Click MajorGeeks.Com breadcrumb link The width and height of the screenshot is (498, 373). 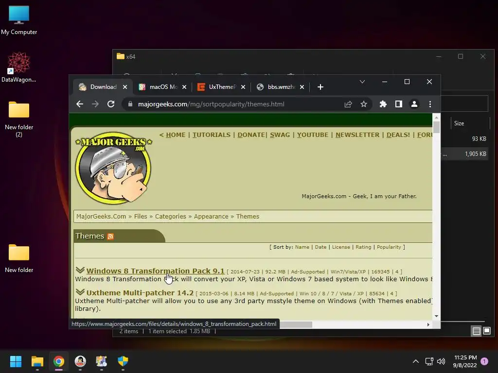pos(101,216)
